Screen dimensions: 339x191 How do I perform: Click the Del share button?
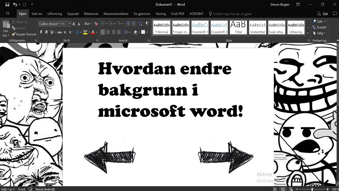(x=323, y=14)
